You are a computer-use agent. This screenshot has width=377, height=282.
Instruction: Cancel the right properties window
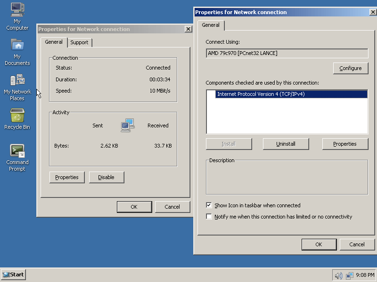point(357,244)
